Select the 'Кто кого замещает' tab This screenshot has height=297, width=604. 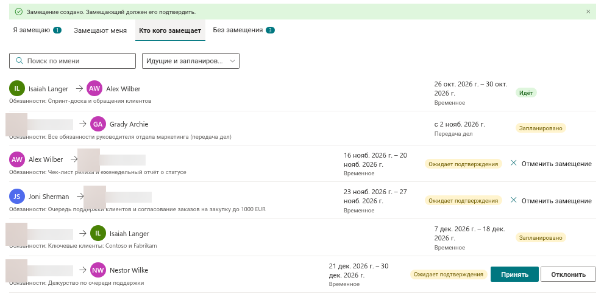coord(170,30)
